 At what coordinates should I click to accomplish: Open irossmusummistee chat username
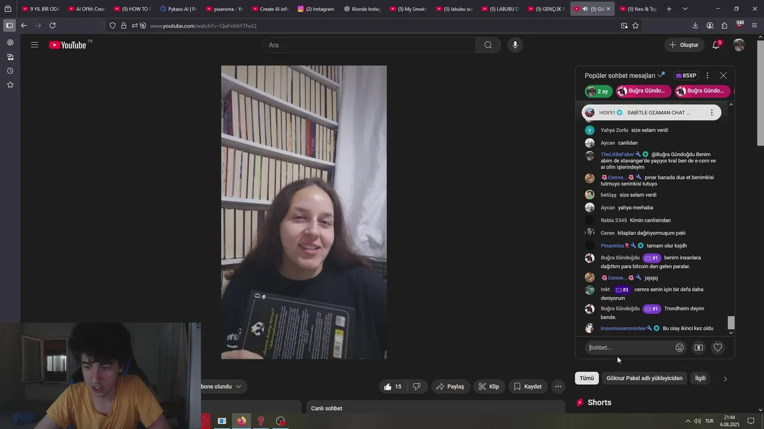[623, 328]
